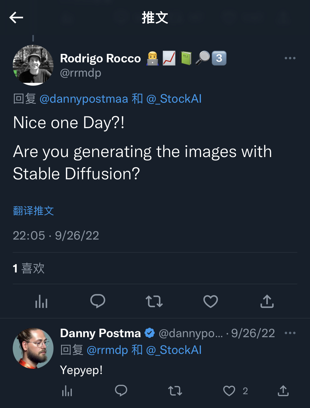Click the 翻译推文 translate link
The height and width of the screenshot is (408, 310).
[33, 211]
